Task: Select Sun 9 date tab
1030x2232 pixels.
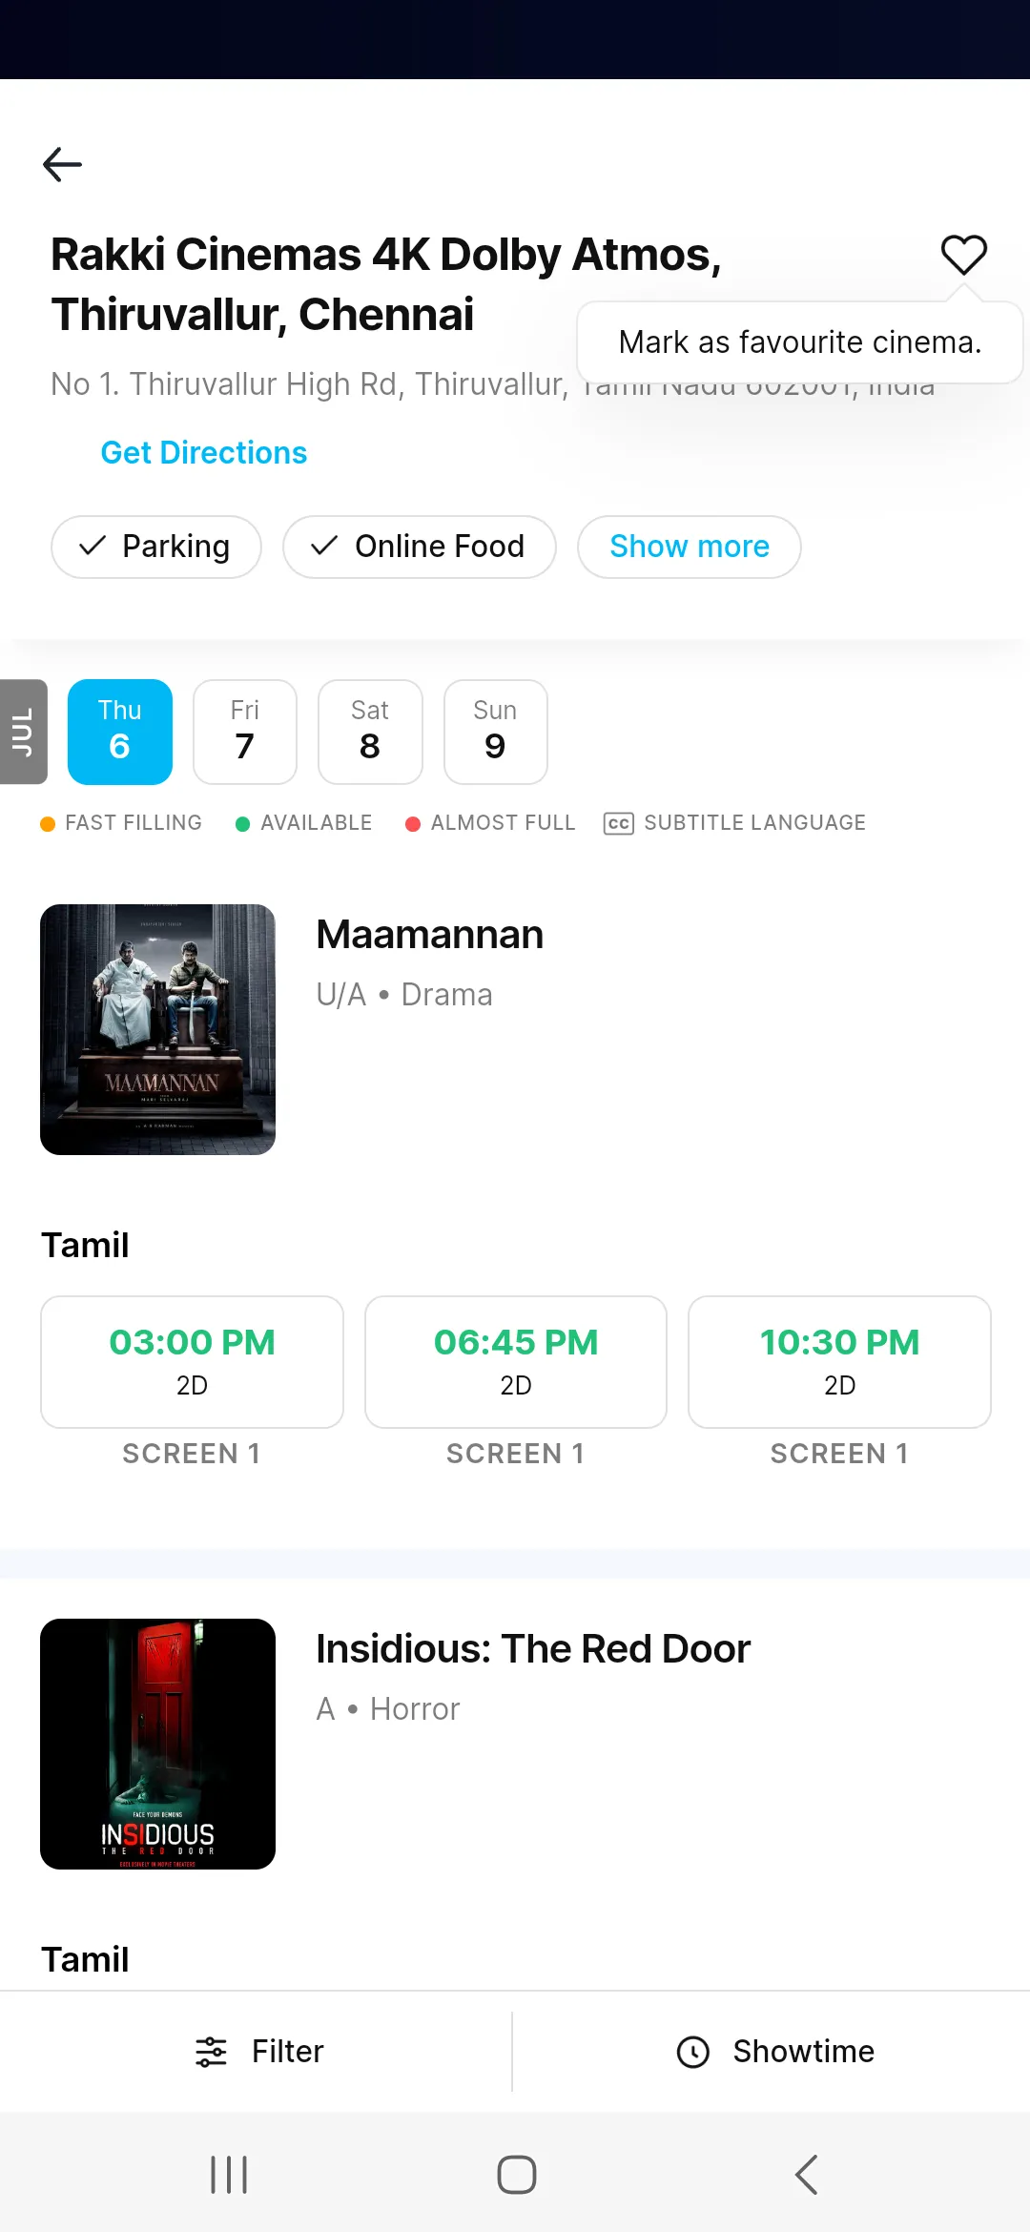Action: [x=496, y=732]
